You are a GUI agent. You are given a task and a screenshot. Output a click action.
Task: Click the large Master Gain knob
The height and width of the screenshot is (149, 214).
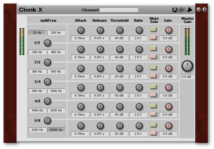coord(187,66)
